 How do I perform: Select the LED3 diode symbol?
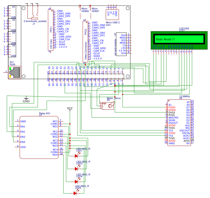pyautogui.click(x=76, y=169)
